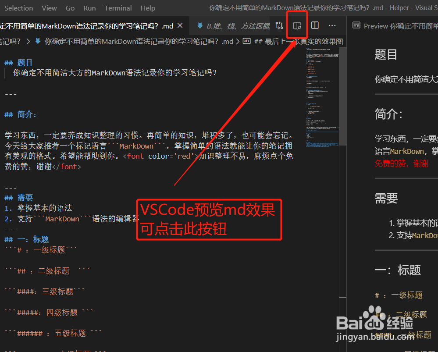The width and height of the screenshot is (438, 352).
Task: Click the font color='red' tag text
Action: [x=160, y=156]
